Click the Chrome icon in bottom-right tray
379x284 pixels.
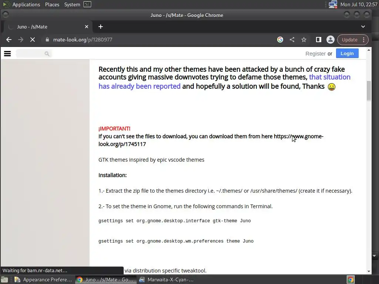click(351, 280)
